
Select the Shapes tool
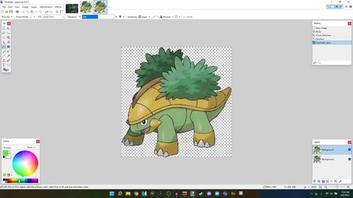[6, 70]
